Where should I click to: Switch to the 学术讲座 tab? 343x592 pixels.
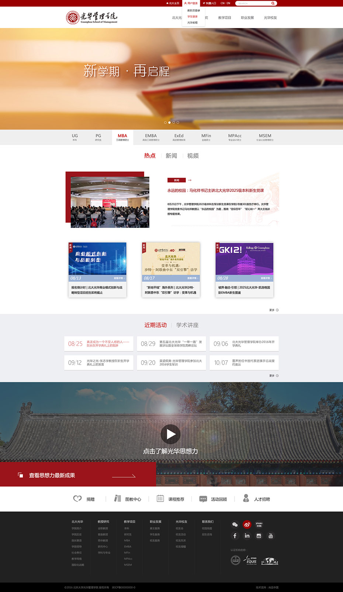click(187, 325)
